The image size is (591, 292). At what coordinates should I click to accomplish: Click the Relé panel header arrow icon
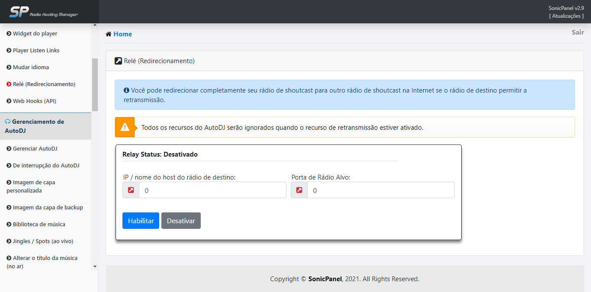[118, 61]
